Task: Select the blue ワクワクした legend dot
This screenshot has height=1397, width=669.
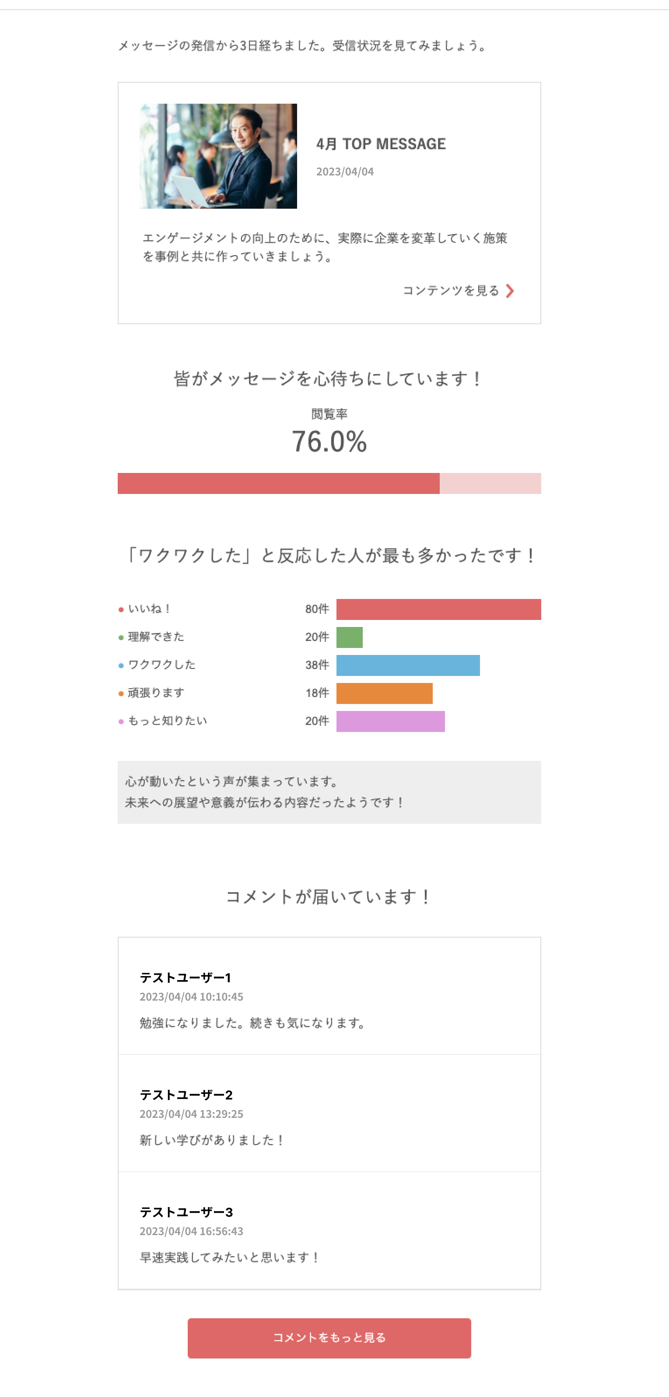Action: click(121, 665)
